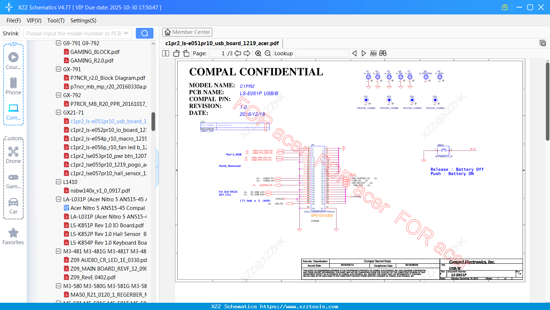Toggle the Abi text match option

tap(373, 53)
